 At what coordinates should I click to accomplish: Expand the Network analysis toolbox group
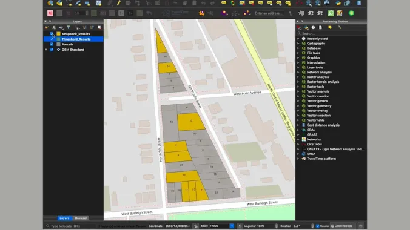tap(298, 72)
